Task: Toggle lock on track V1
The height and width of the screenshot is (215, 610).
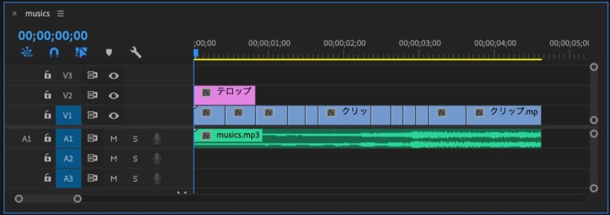Action: [48, 115]
